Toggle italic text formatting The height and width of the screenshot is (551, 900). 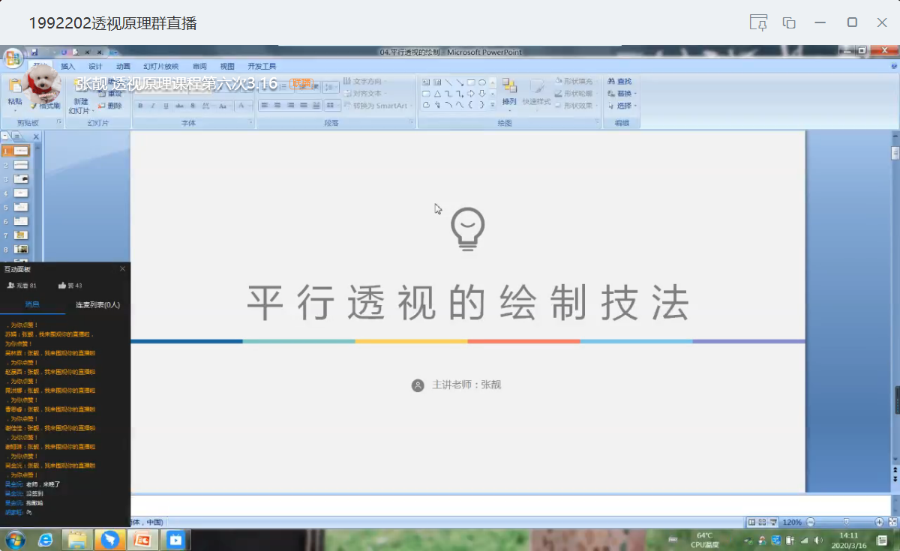[153, 106]
